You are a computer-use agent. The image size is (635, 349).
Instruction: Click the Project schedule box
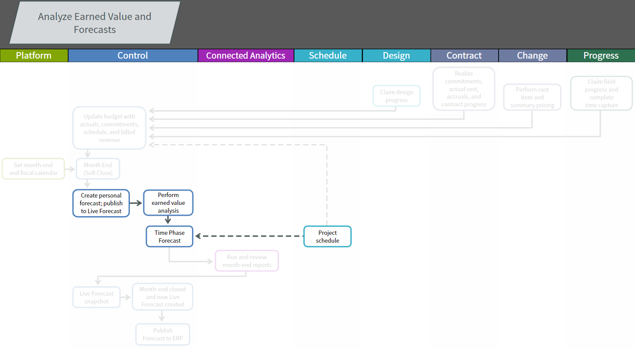pos(327,237)
